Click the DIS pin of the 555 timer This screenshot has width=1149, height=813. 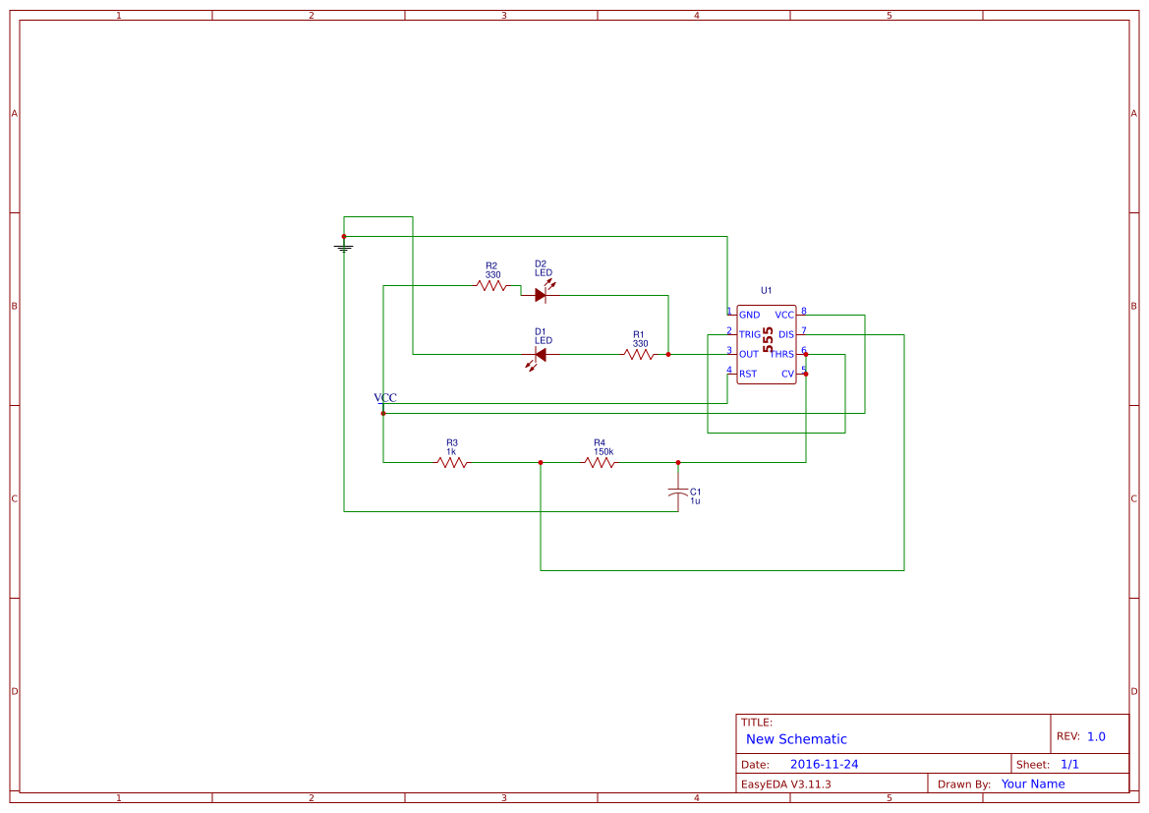pyautogui.click(x=786, y=334)
